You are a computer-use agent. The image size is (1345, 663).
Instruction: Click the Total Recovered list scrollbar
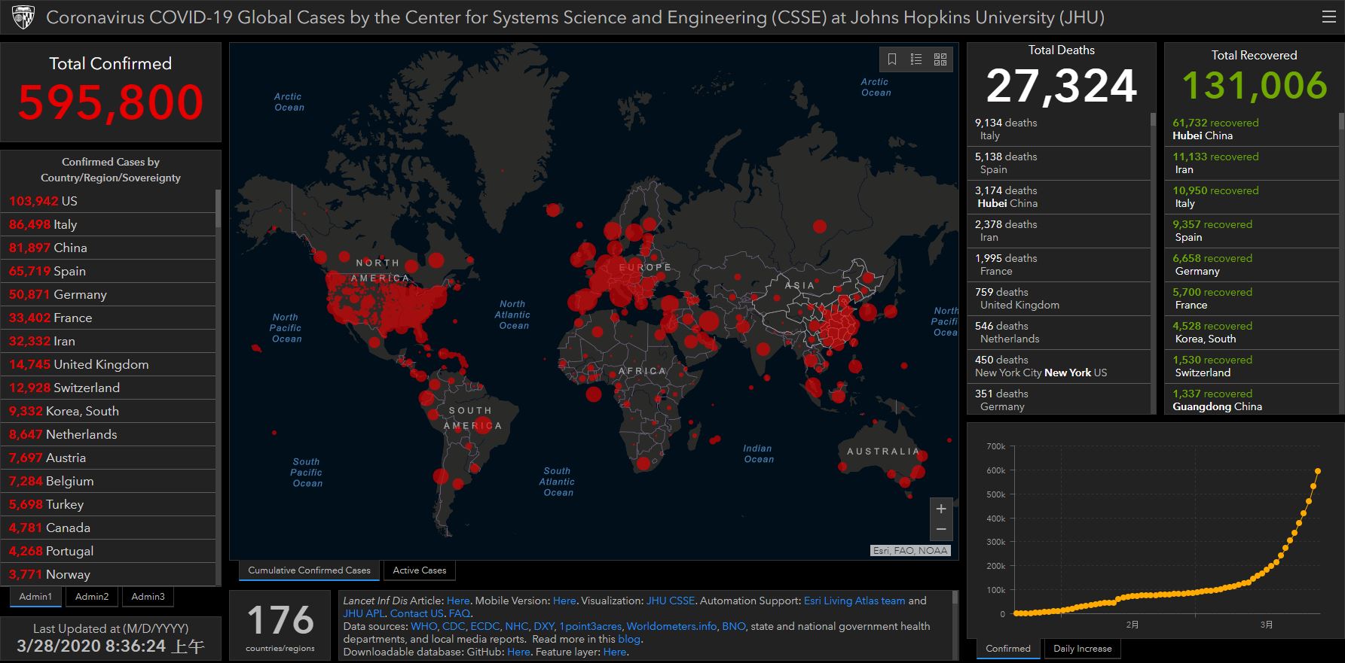point(1341,121)
